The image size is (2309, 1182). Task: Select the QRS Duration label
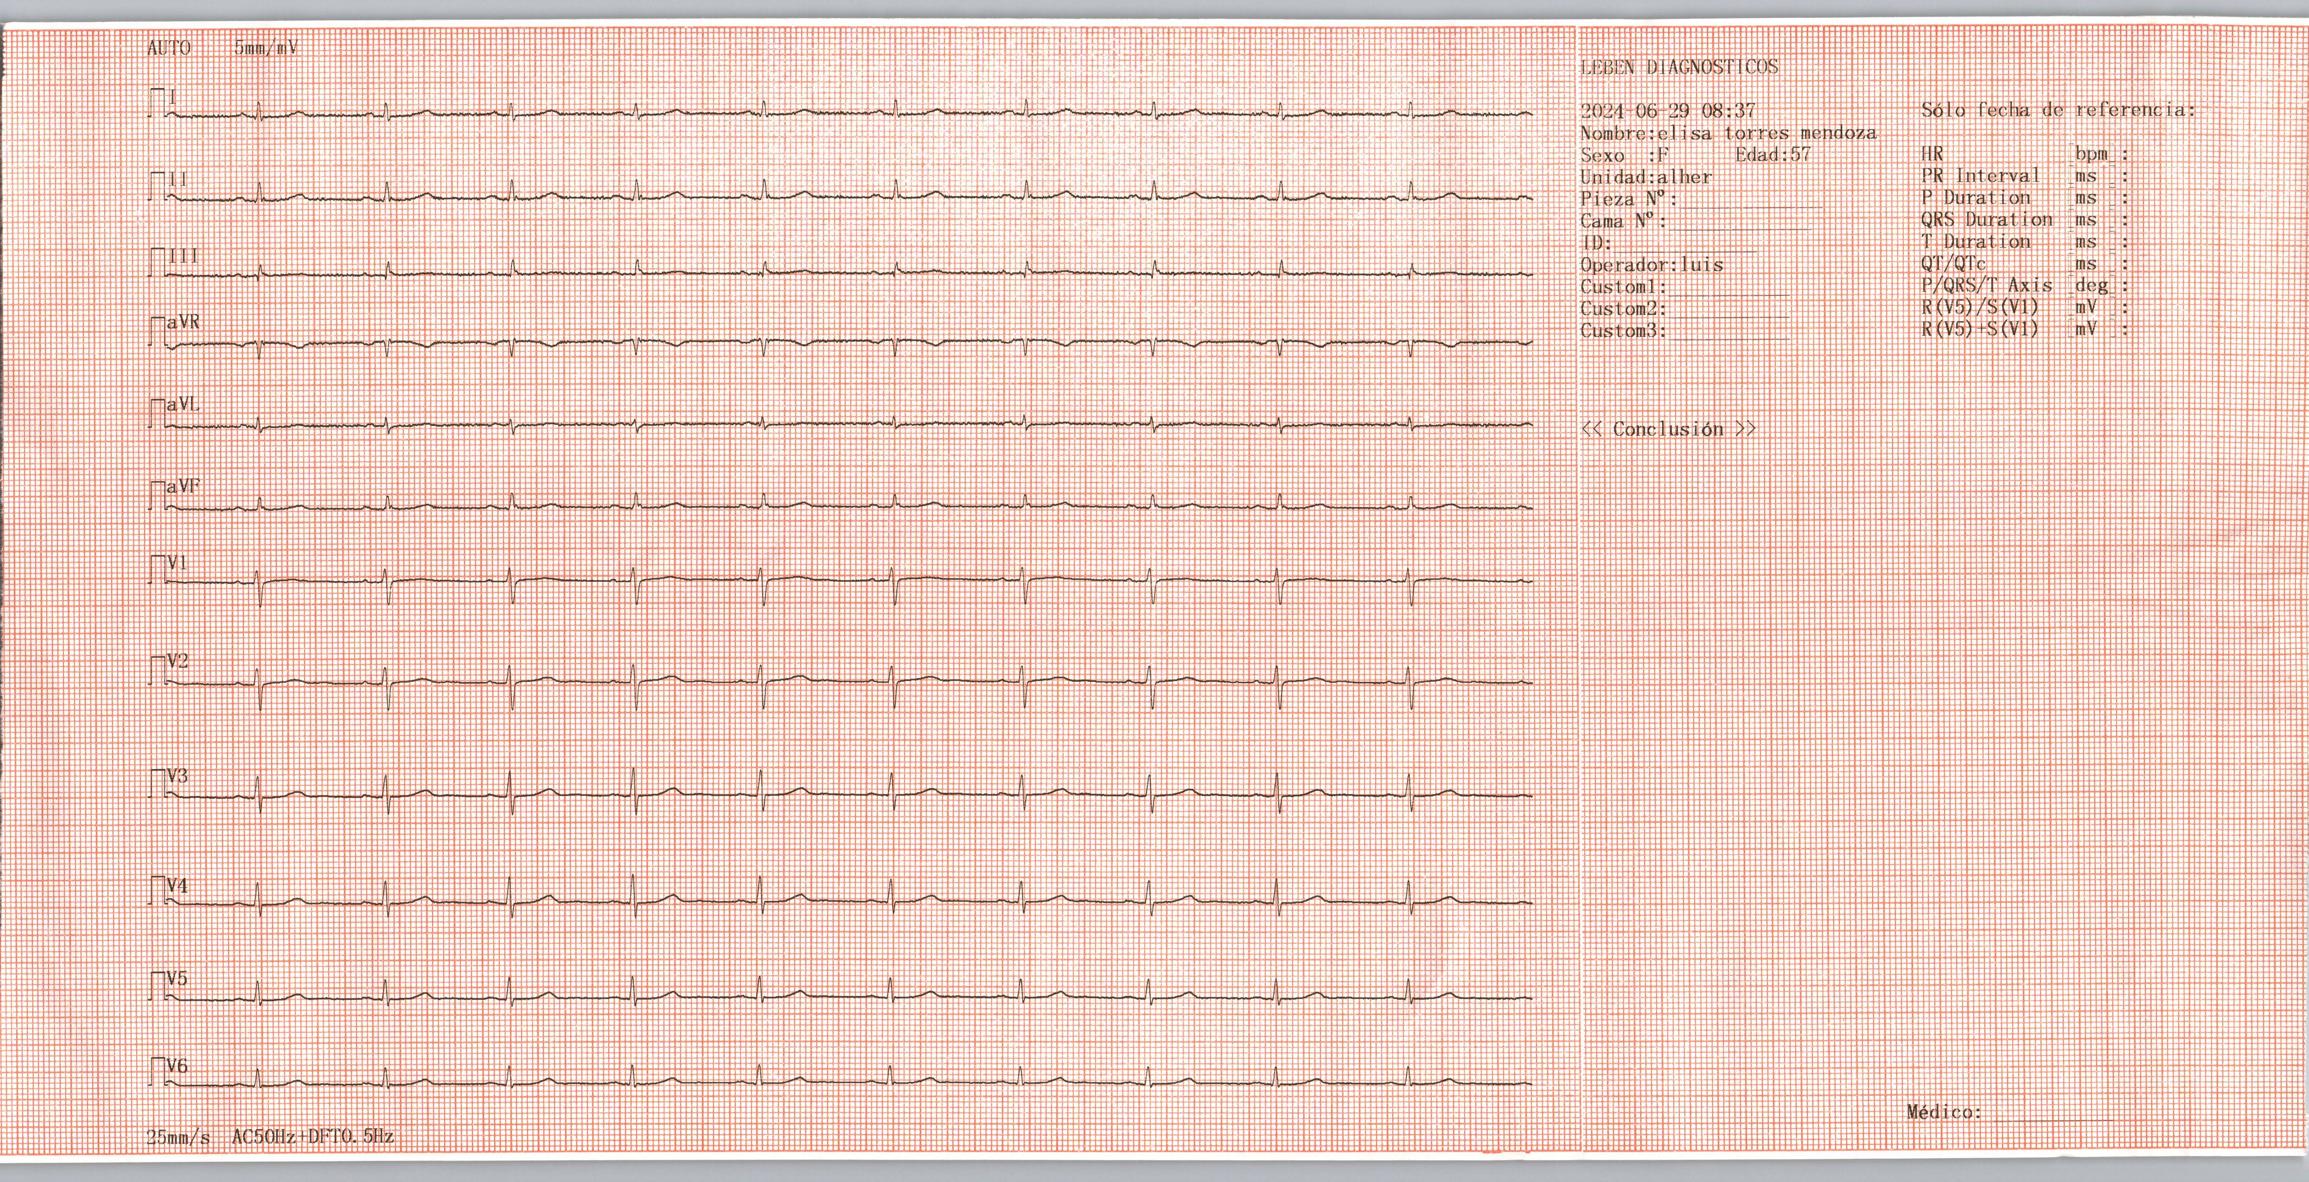1986,220
